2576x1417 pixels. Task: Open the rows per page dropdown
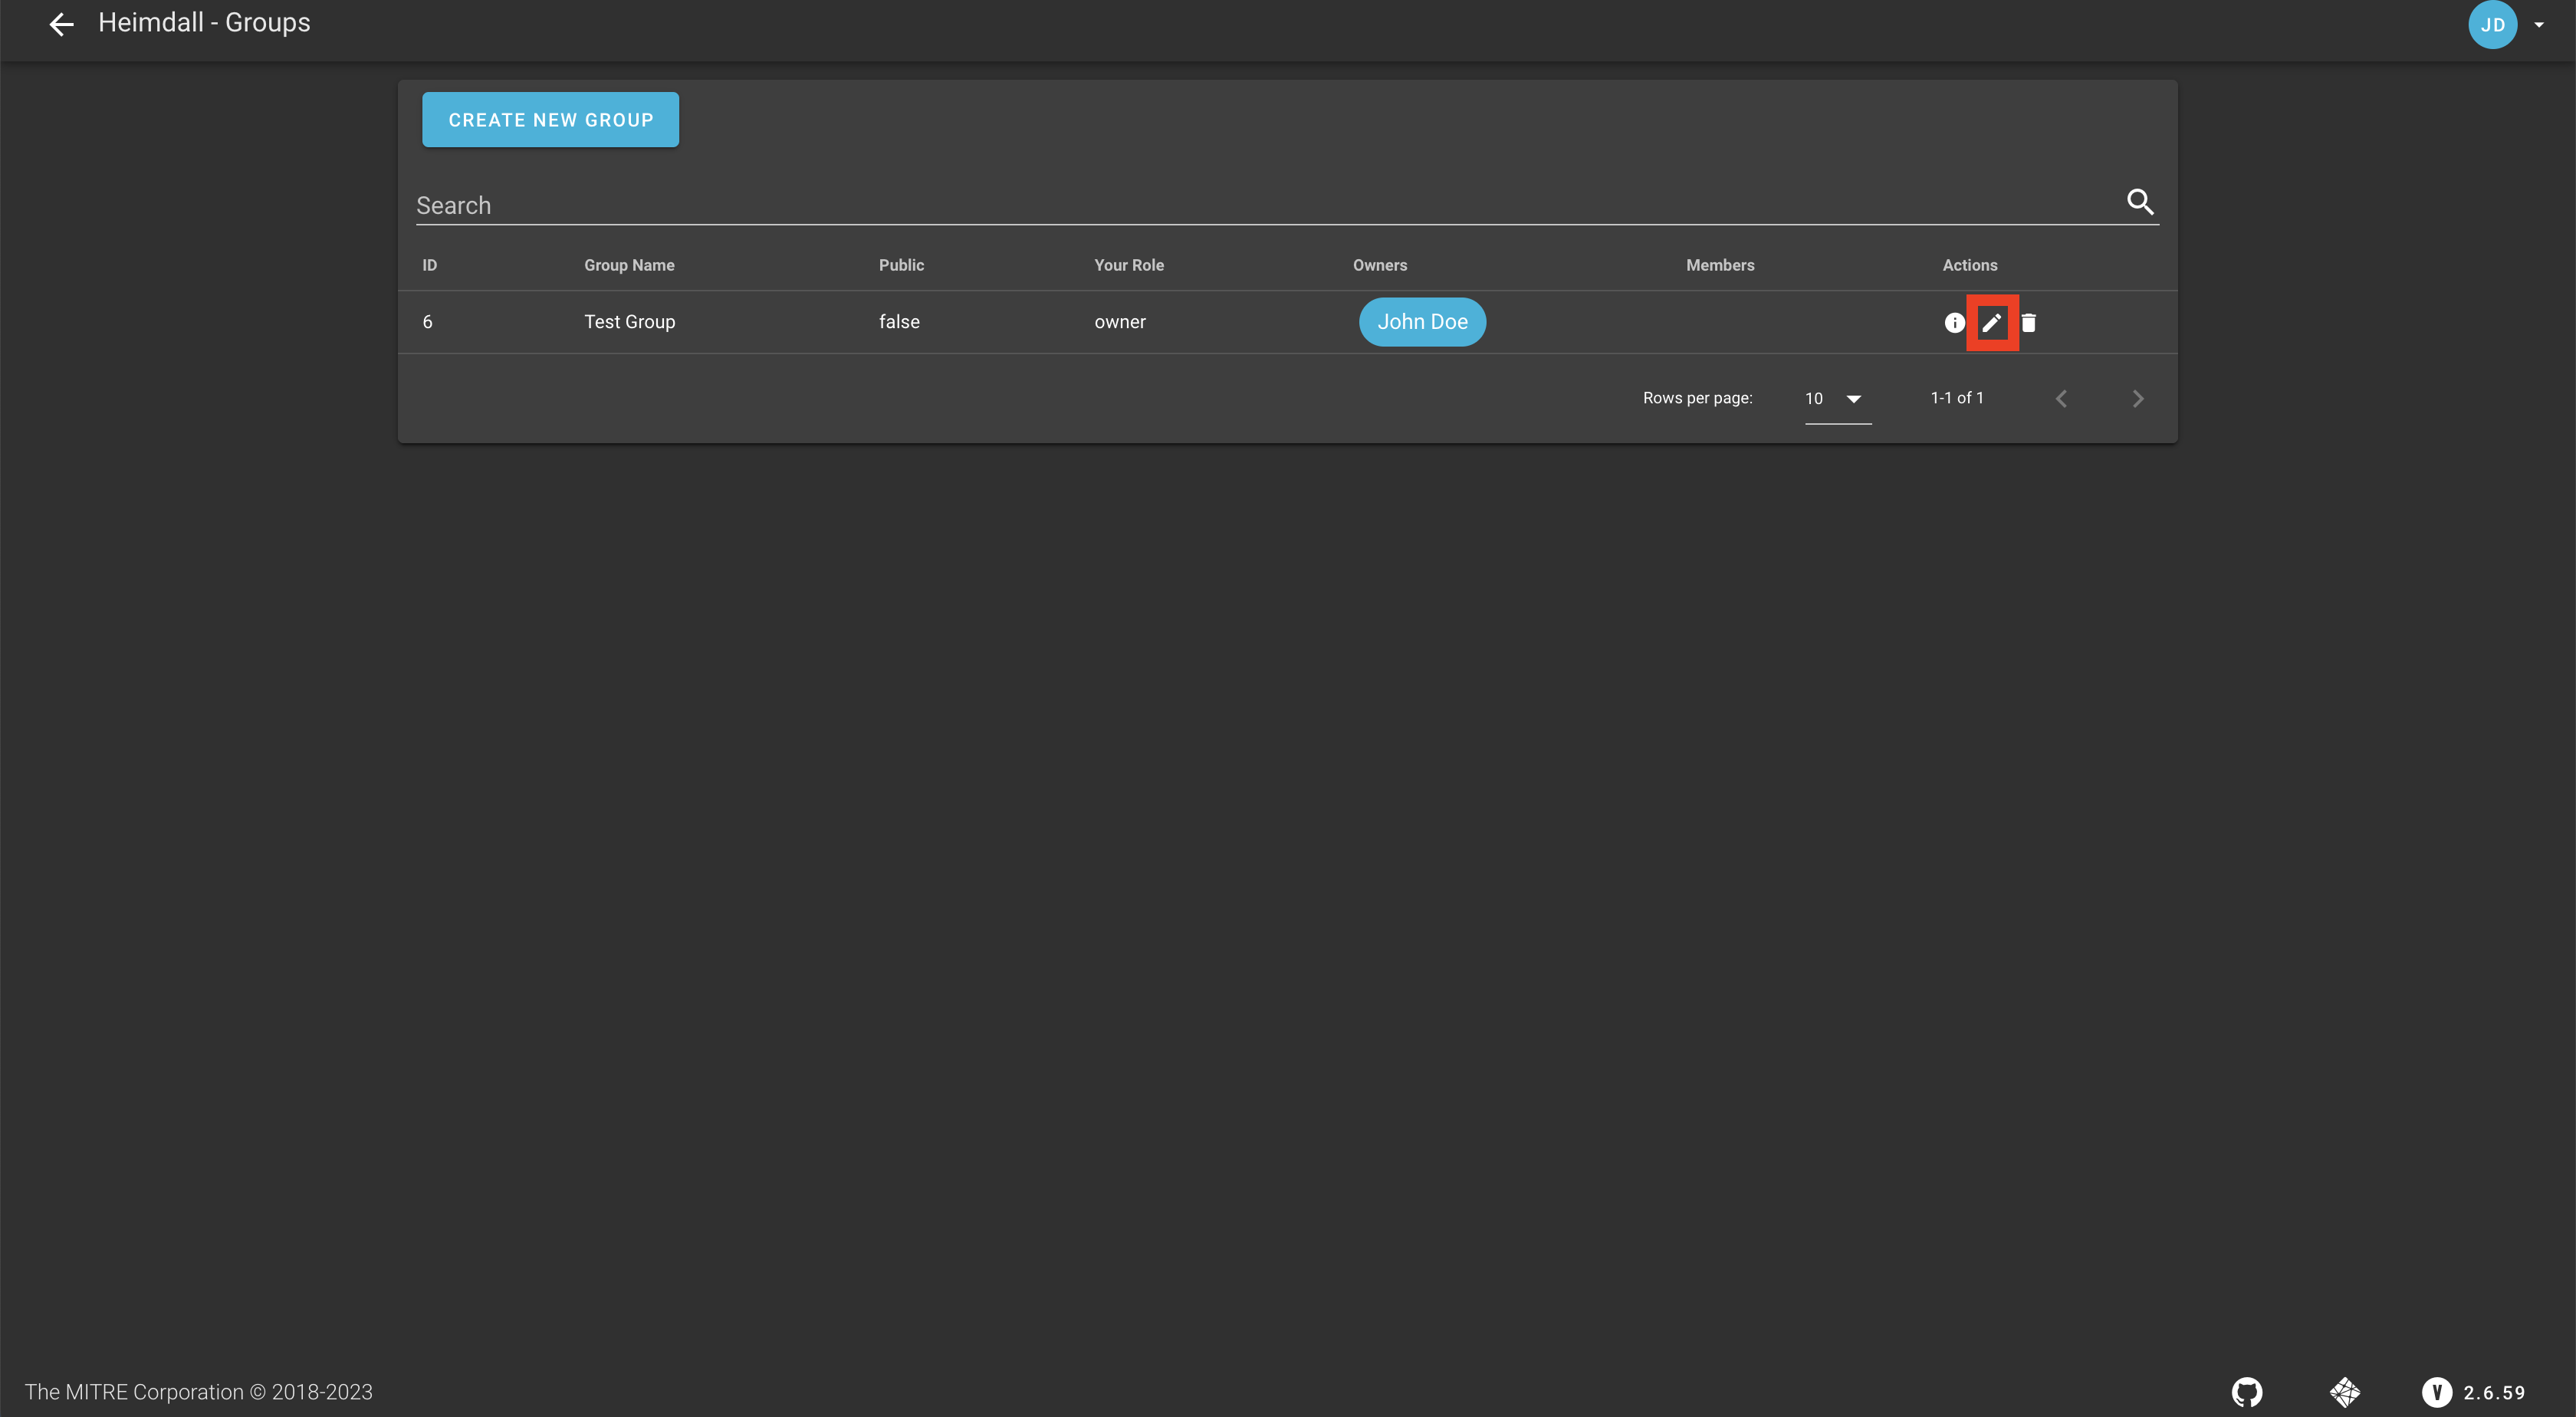click(1836, 398)
